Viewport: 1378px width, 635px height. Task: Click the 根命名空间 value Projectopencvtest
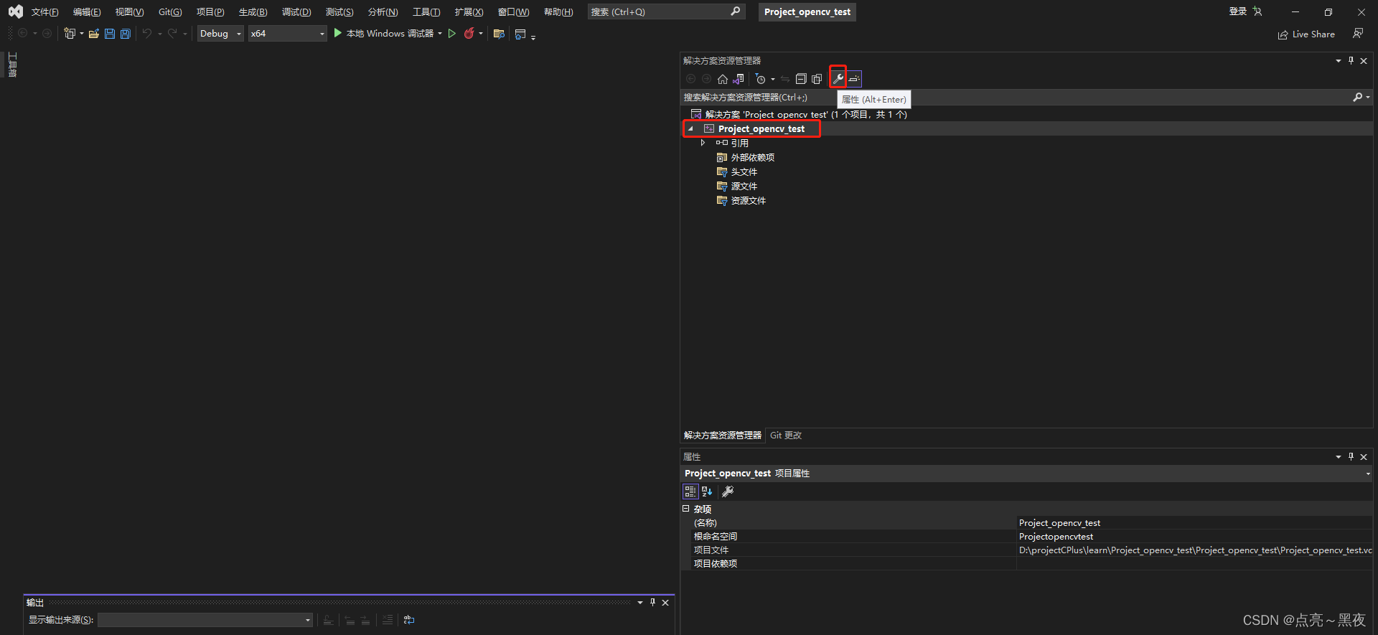[1056, 537]
